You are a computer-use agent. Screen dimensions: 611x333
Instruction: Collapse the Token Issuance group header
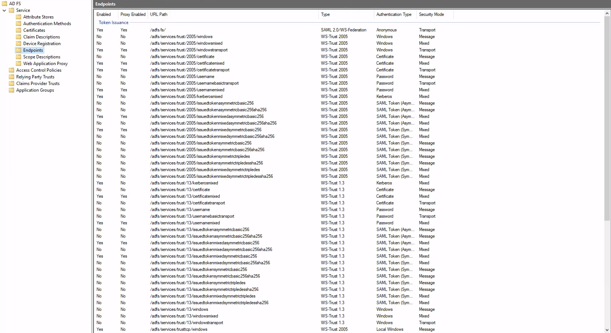[114, 22]
